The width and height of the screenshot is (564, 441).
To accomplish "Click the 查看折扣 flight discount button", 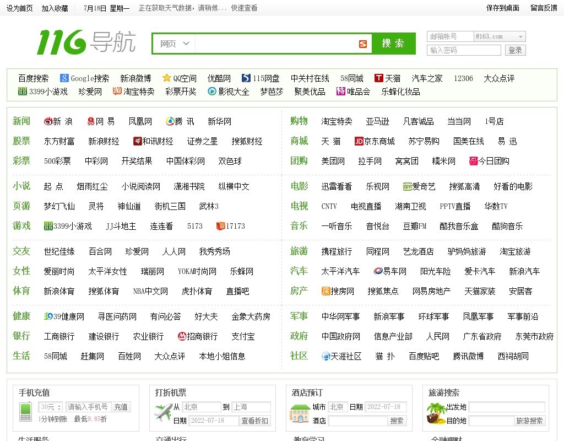I will click(x=254, y=421).
